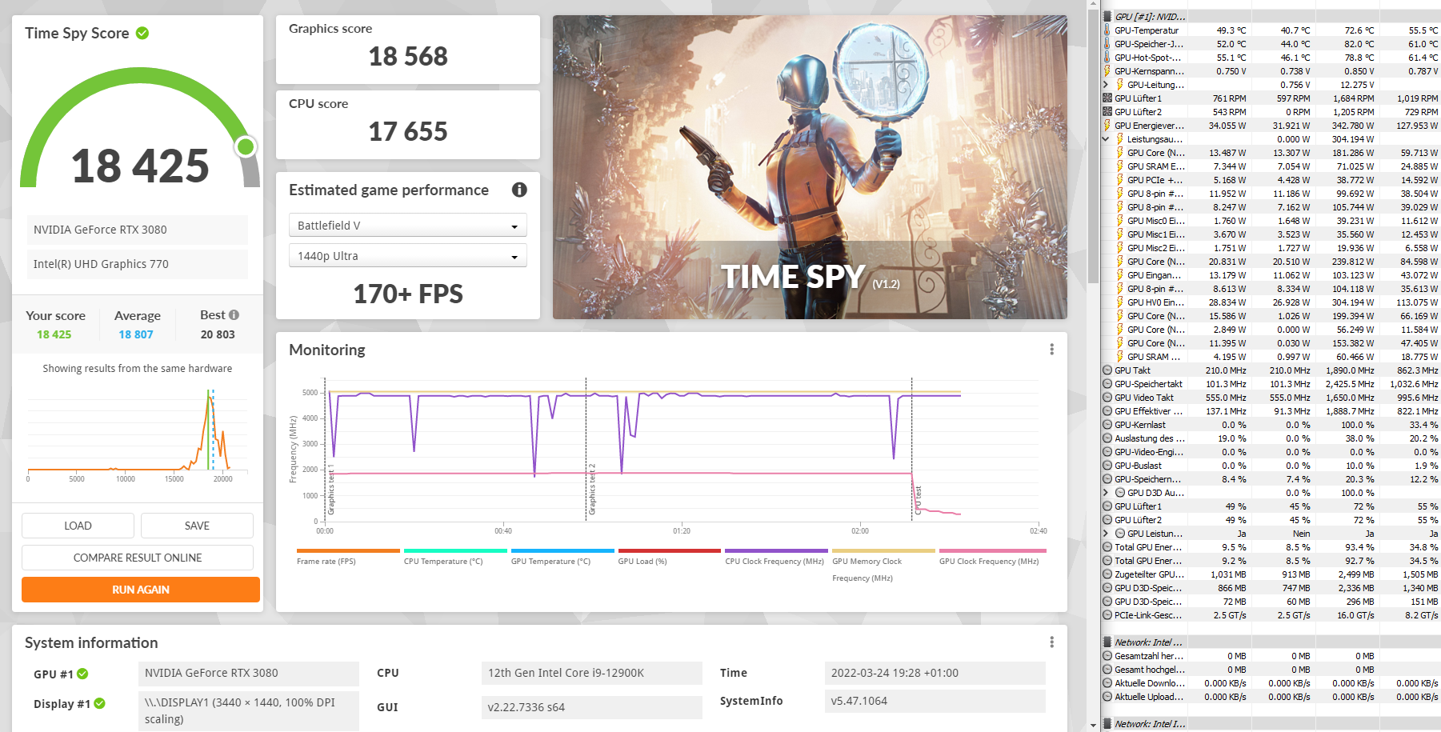Click the circle icon beside GPU-Kernlast row

click(x=1107, y=425)
